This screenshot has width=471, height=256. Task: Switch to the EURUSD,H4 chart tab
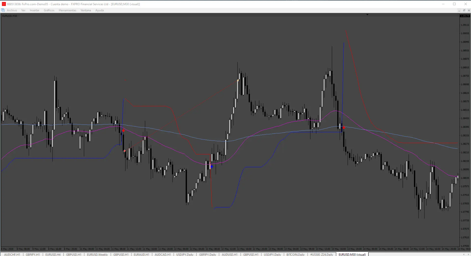click(x=53, y=254)
